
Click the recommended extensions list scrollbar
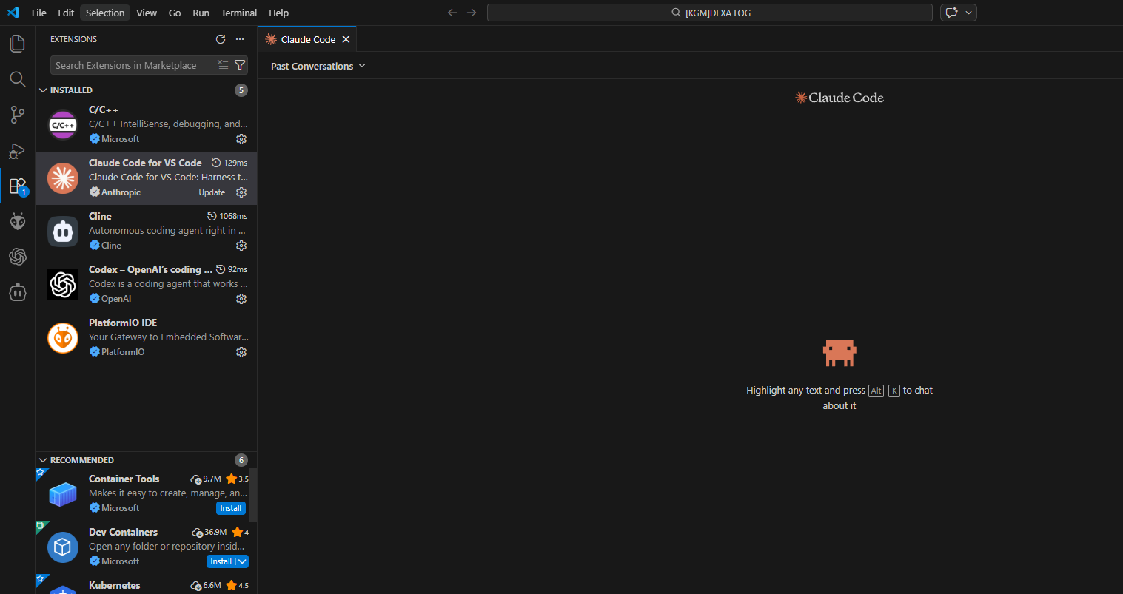(253, 494)
